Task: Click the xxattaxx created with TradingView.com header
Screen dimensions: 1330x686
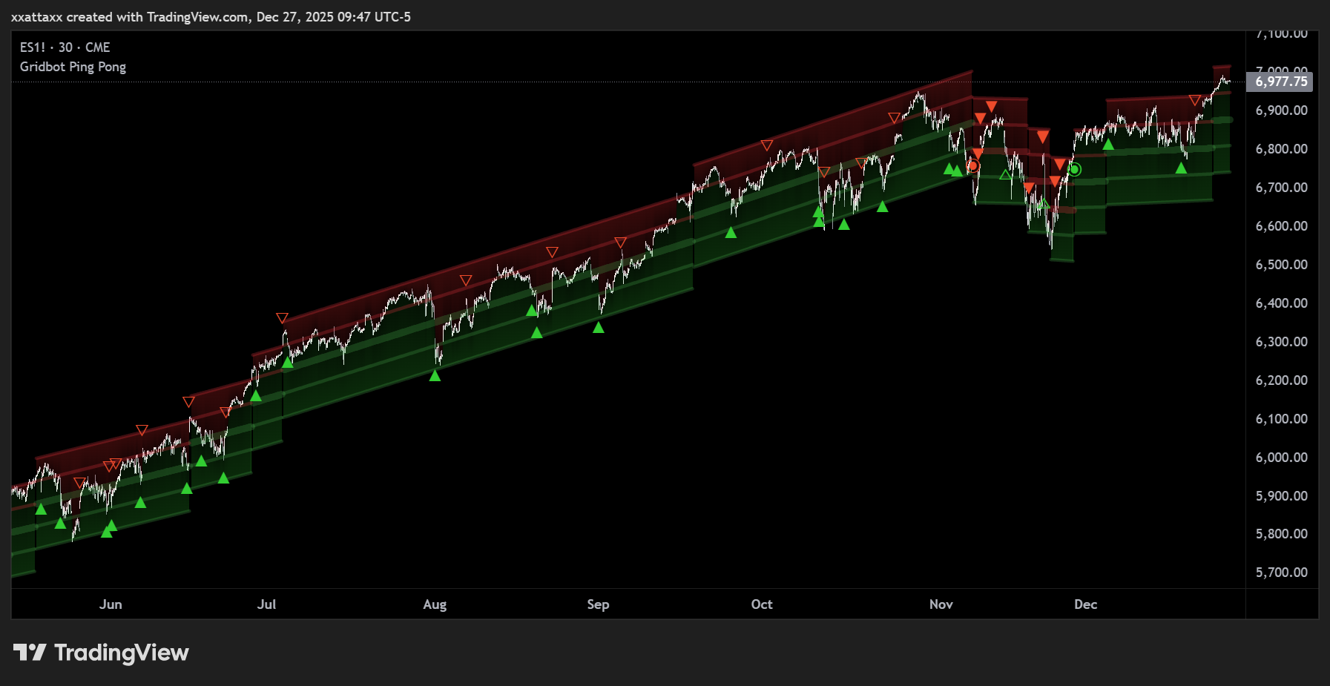Action: [x=211, y=16]
